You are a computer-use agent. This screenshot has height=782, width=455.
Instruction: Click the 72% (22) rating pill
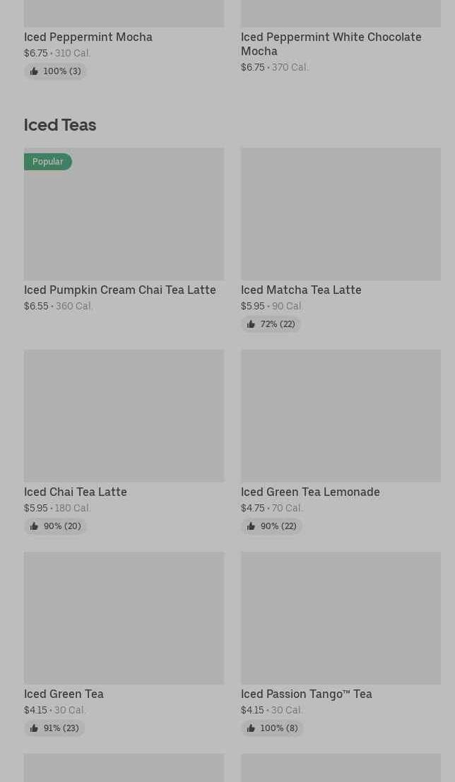pyautogui.click(x=271, y=324)
